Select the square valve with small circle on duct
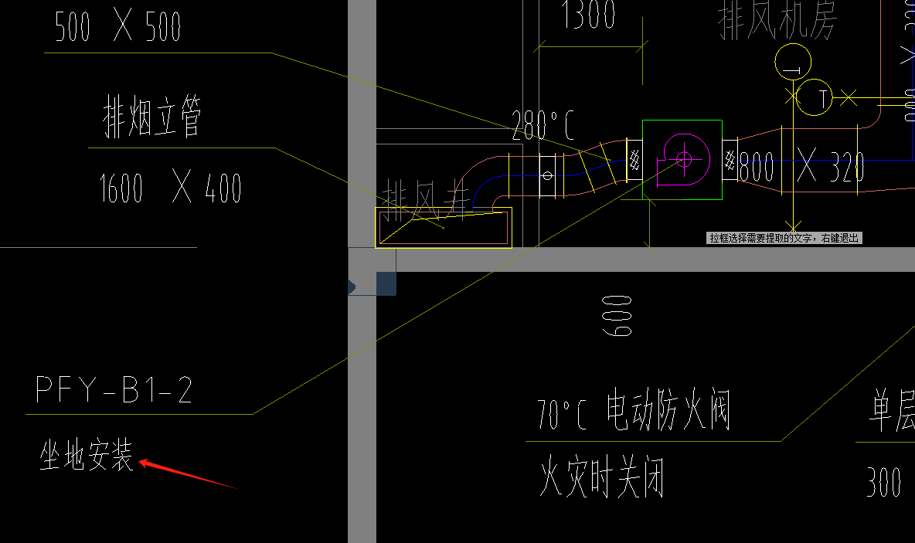Image resolution: width=915 pixels, height=543 pixels. click(547, 175)
